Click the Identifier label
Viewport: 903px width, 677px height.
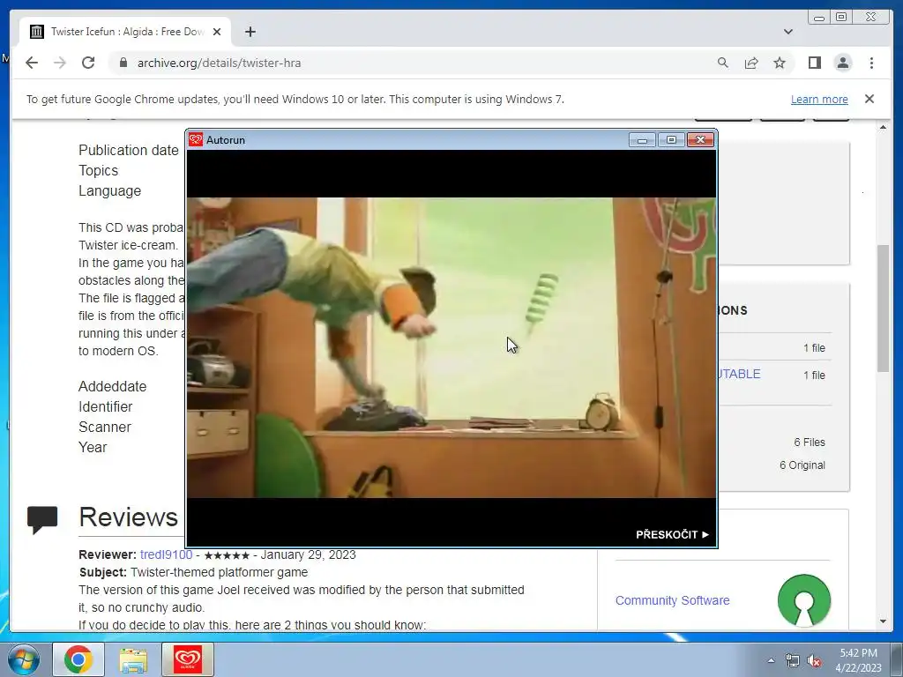pos(106,406)
